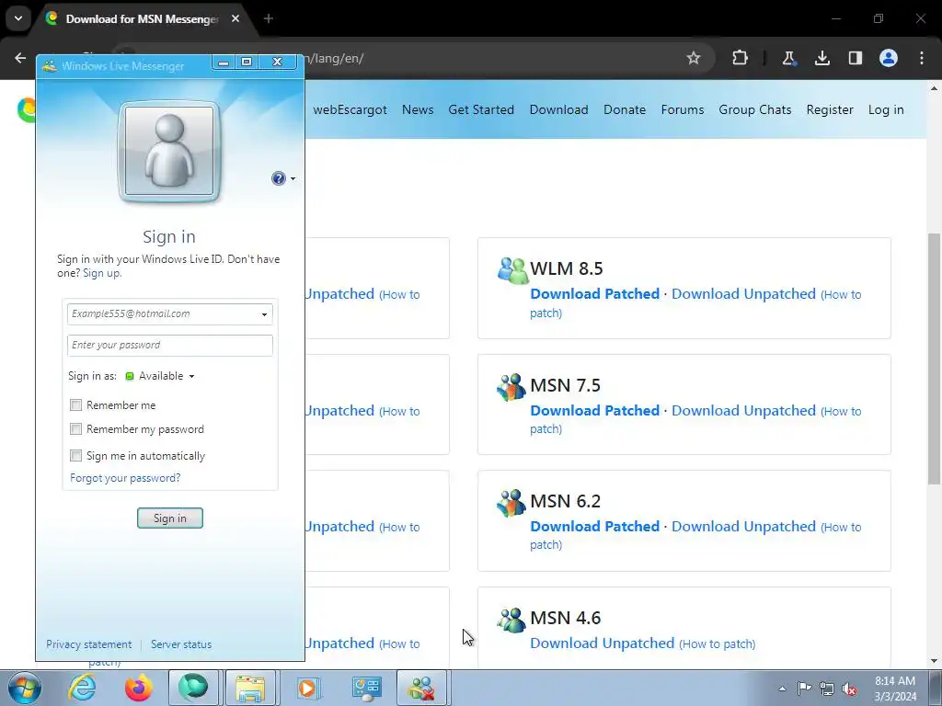Open the Windows Start button
The image size is (942, 706).
click(x=25, y=688)
